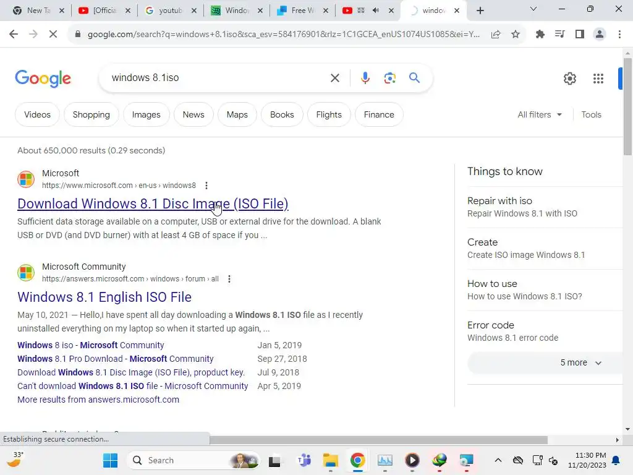Start voice search with microphone icon
Viewport: 633px width, 475px height.
coord(365,78)
